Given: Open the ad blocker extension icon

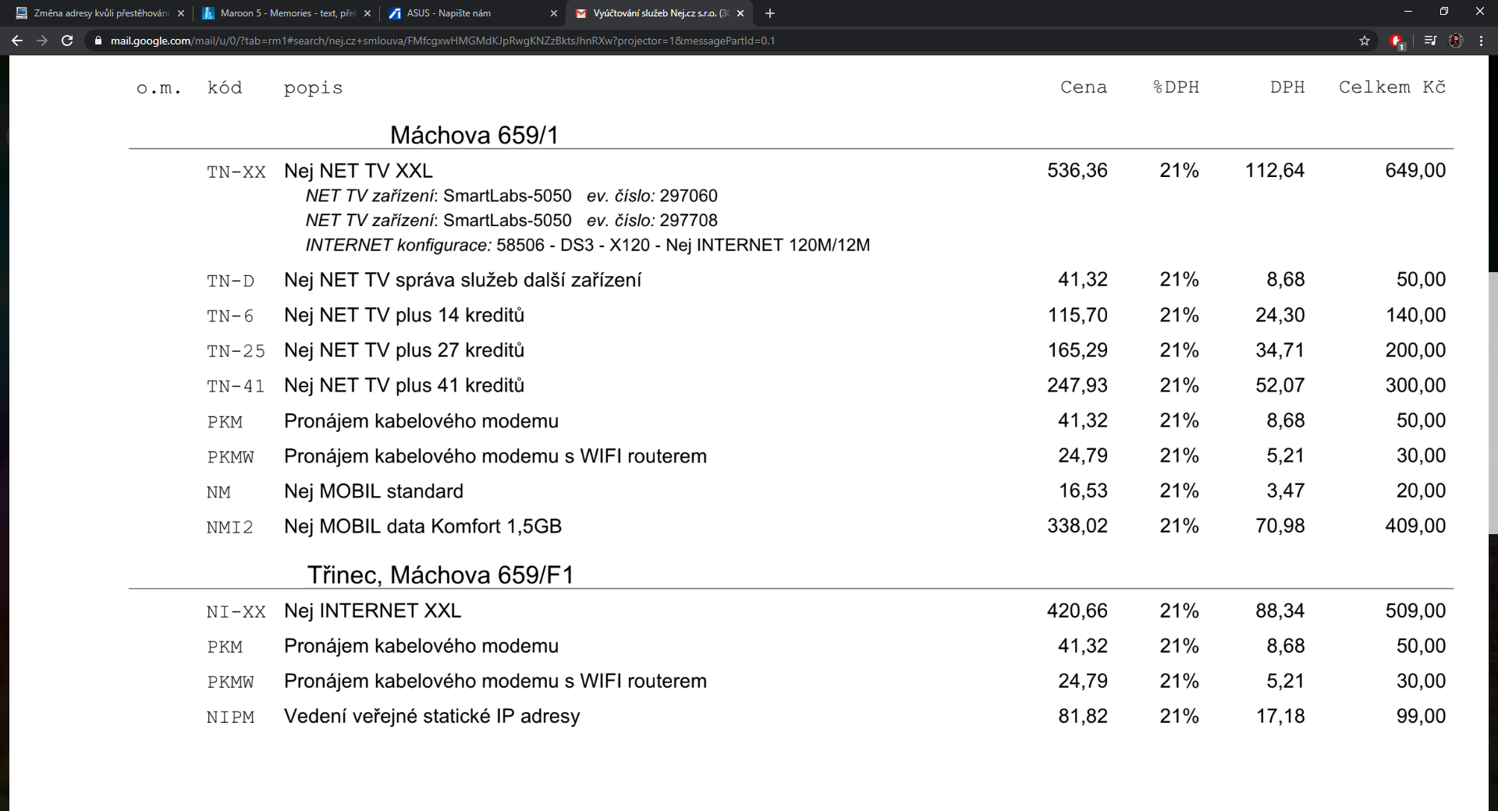Looking at the screenshot, I should click(1397, 41).
